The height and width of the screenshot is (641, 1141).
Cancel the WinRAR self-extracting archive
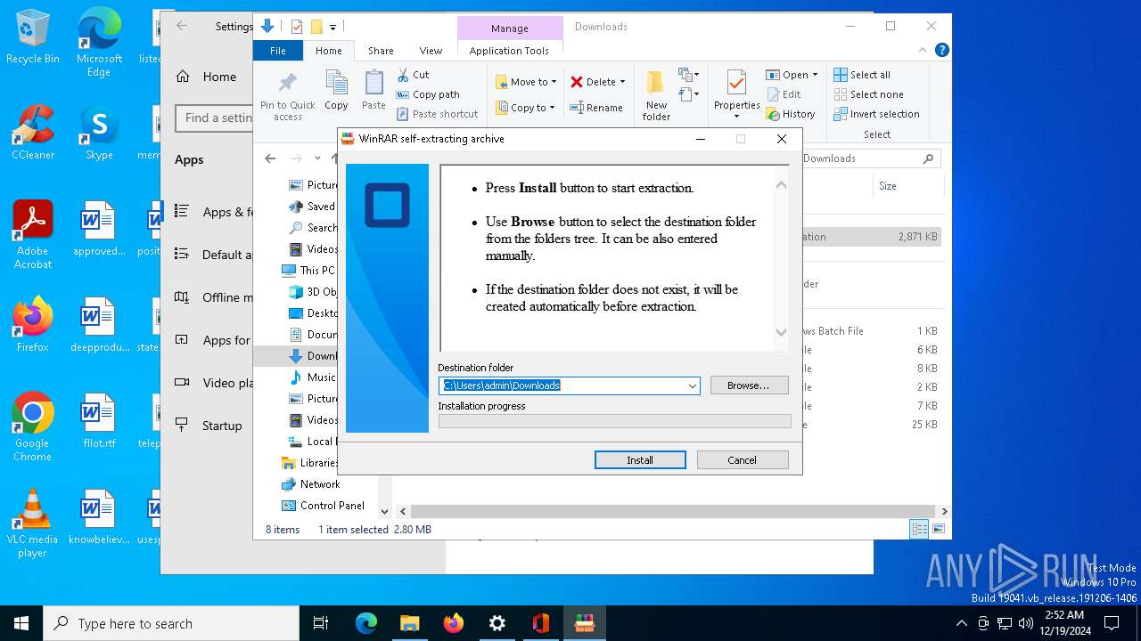tap(743, 460)
